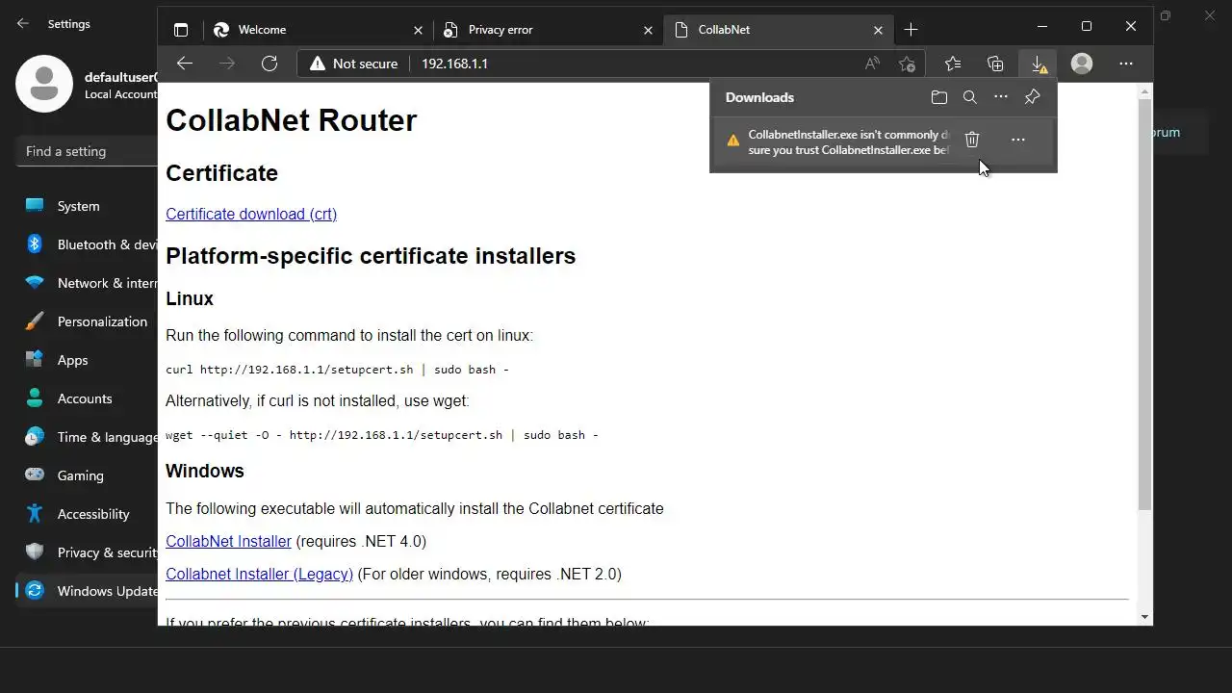
Task: Click the download warning triangle icon
Action: [x=733, y=141]
